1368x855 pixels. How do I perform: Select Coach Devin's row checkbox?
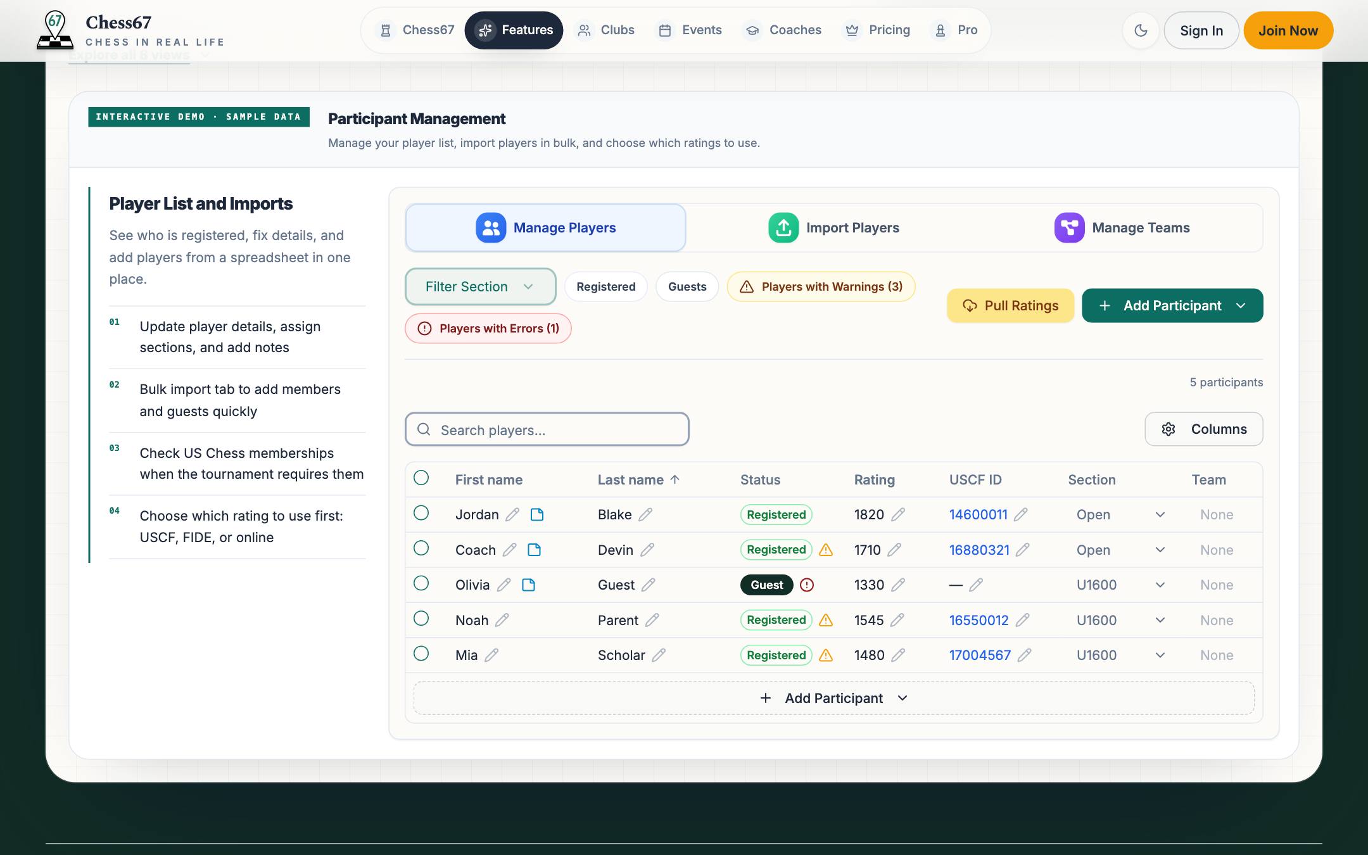coord(421,548)
